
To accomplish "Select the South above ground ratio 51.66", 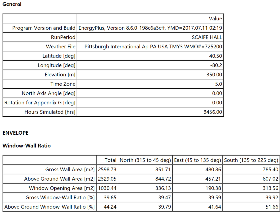I will [x=272, y=207].
